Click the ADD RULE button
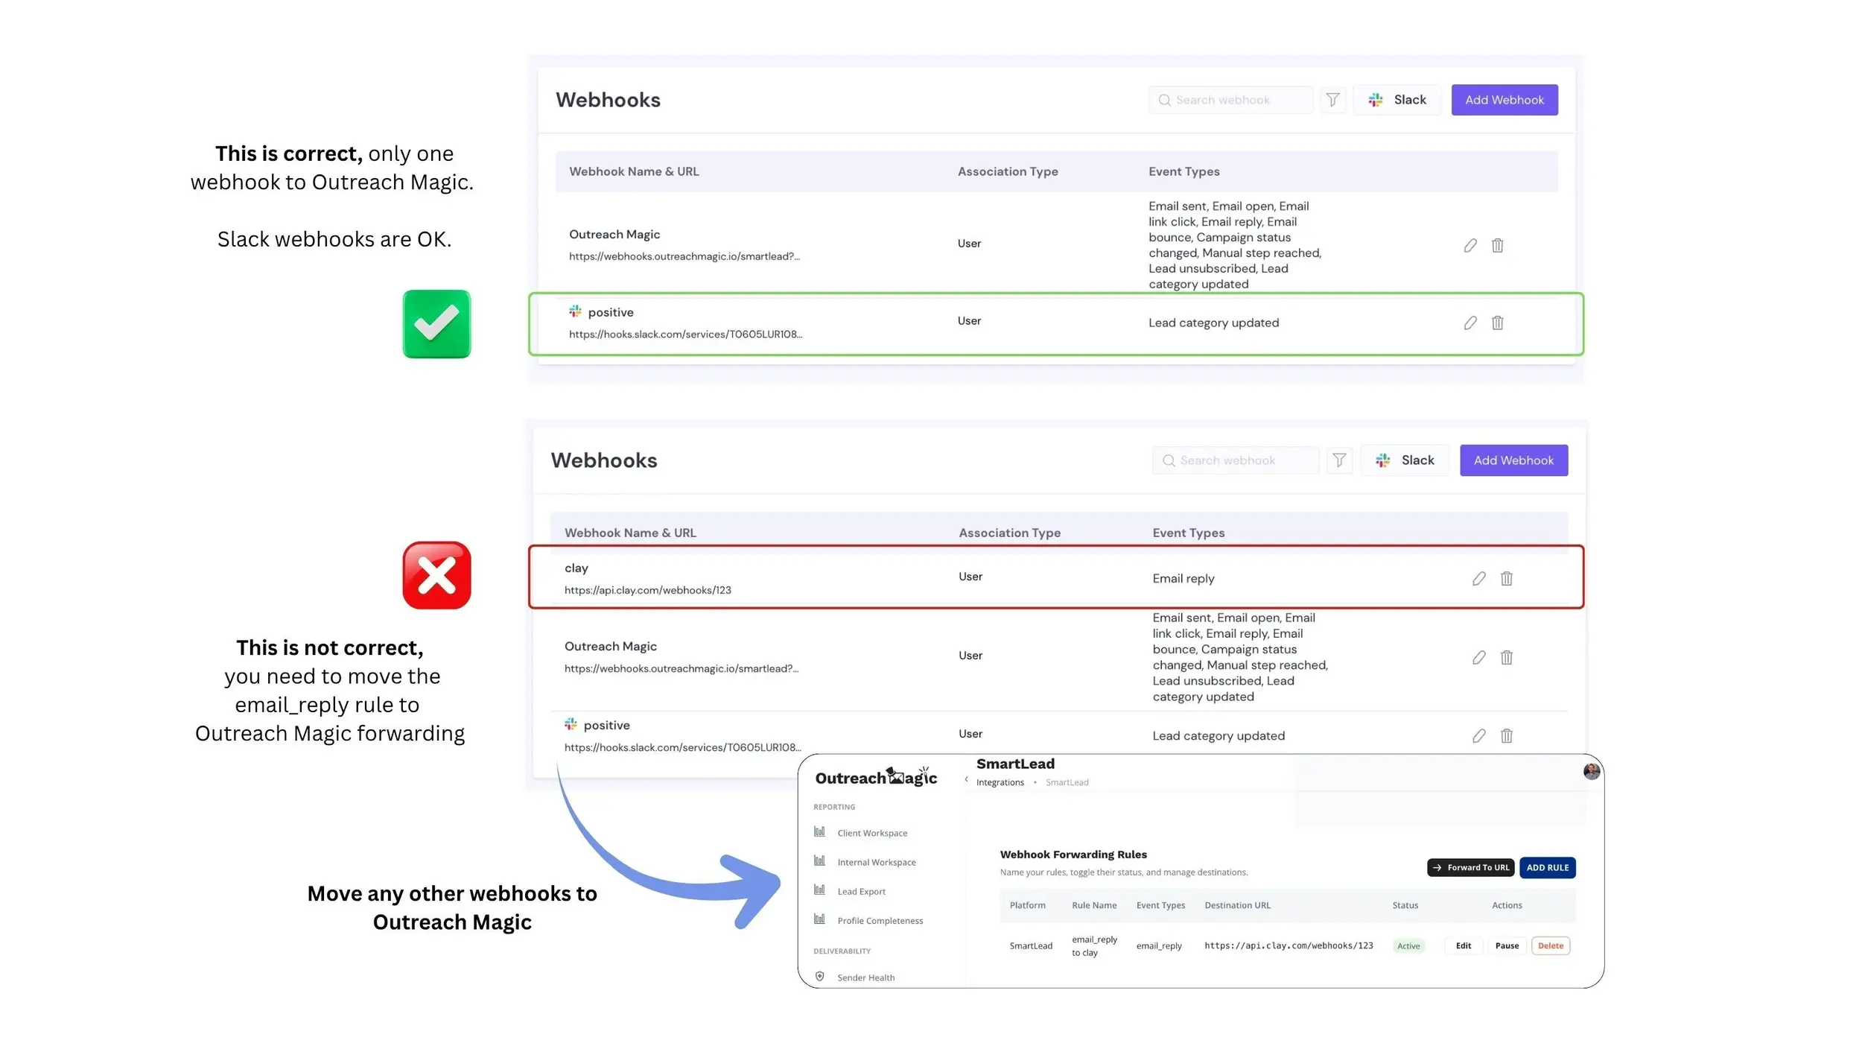This screenshot has height=1043, width=1862. 1548,867
